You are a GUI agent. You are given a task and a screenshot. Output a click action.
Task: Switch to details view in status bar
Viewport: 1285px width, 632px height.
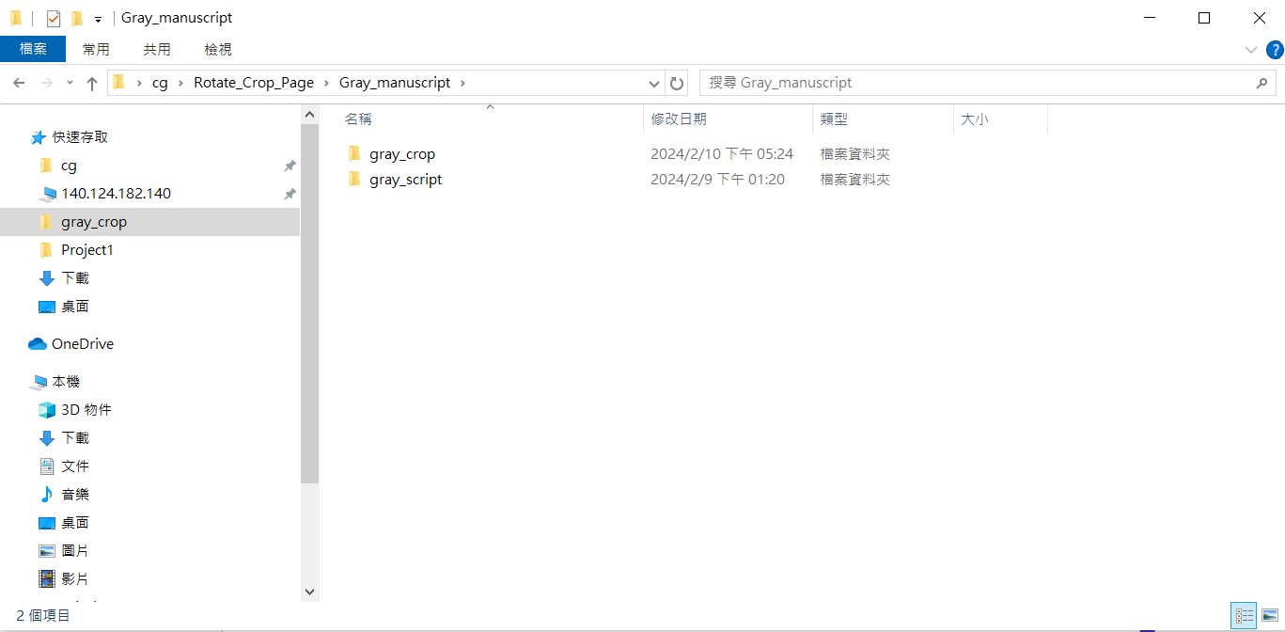pos(1243,615)
